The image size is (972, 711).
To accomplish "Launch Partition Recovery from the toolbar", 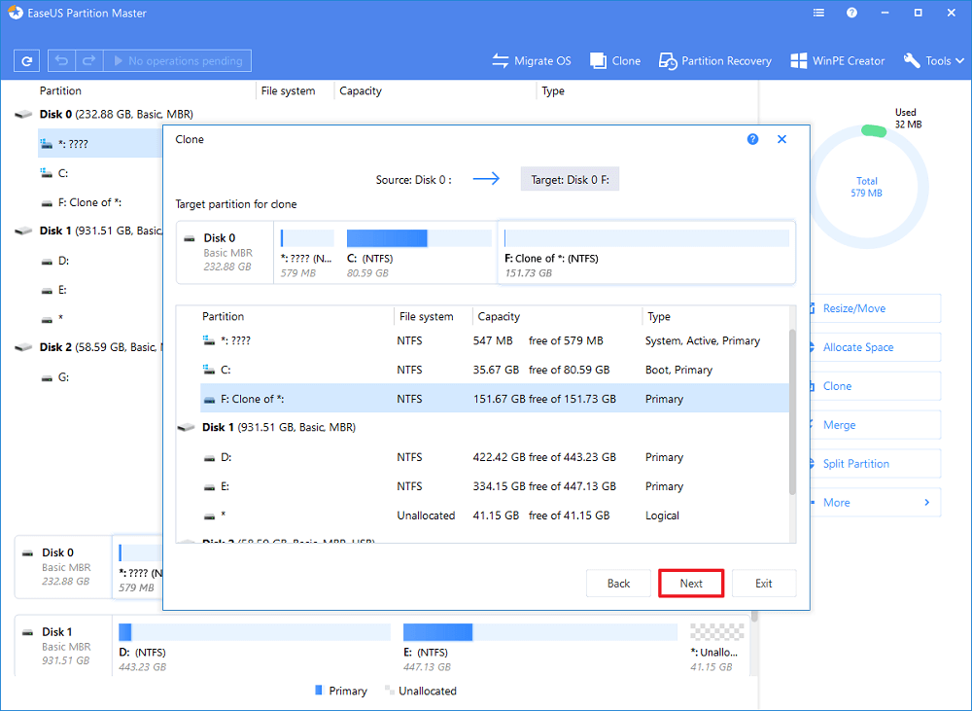I will 714,61.
